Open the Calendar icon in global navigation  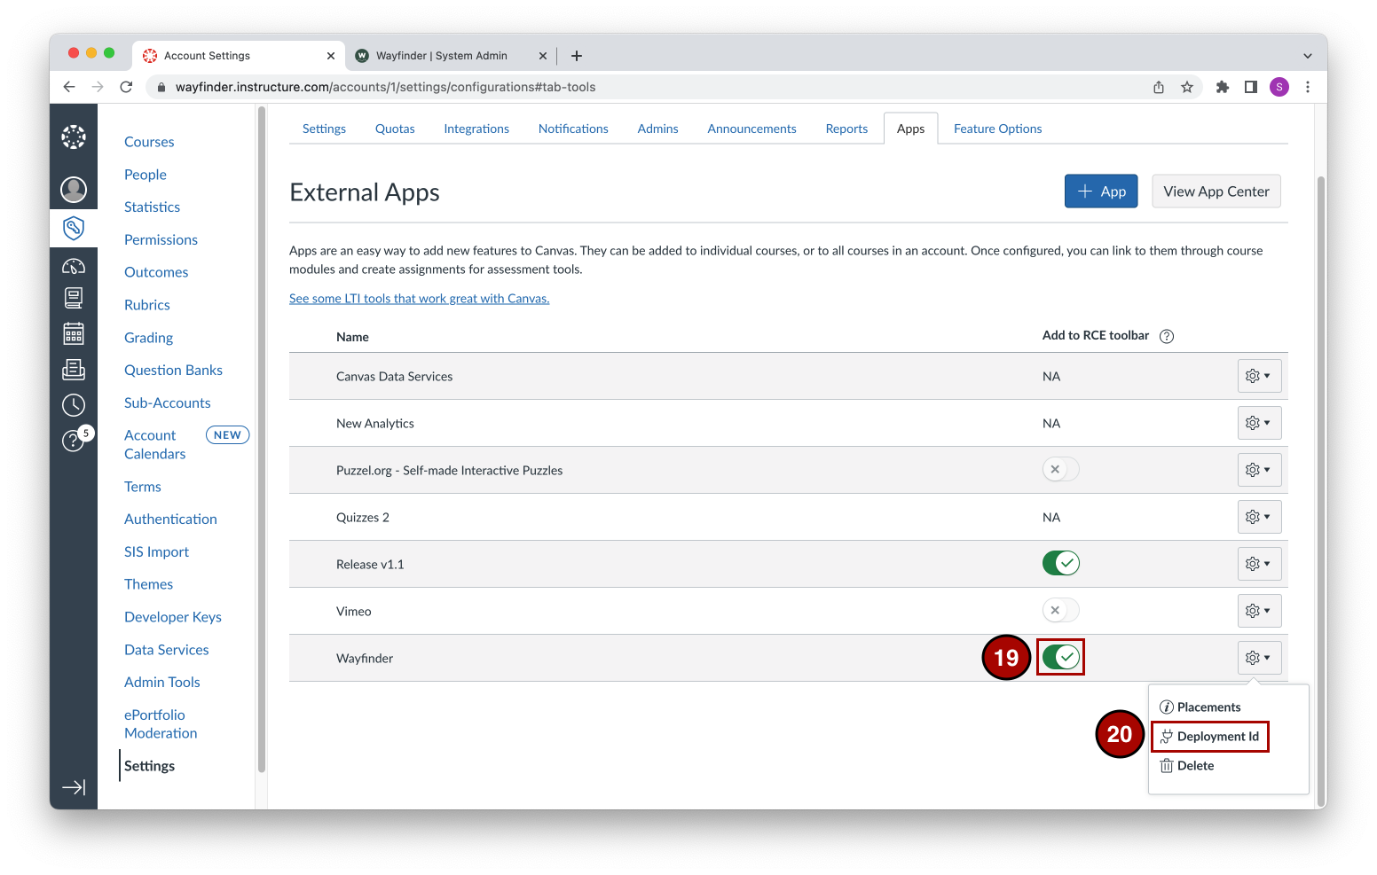pos(74,333)
